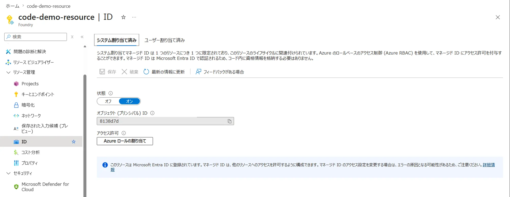Screen dimensions: 510x197
Task: Copy the object principal ID
Action: (x=229, y=121)
